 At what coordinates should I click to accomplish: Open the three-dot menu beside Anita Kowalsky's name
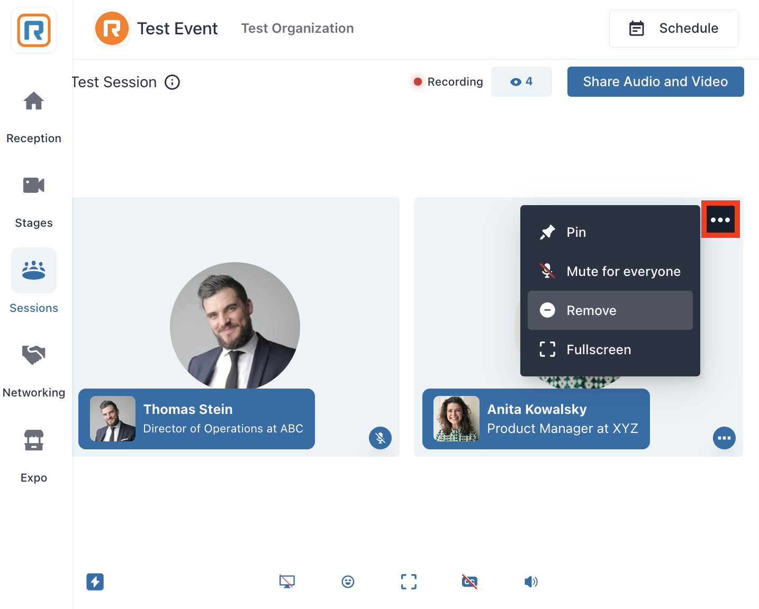pyautogui.click(x=724, y=438)
